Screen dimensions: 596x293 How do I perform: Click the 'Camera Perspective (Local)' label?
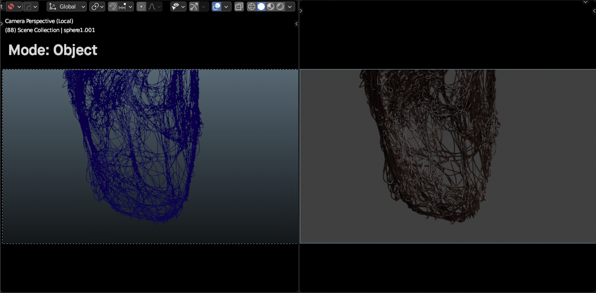(39, 21)
